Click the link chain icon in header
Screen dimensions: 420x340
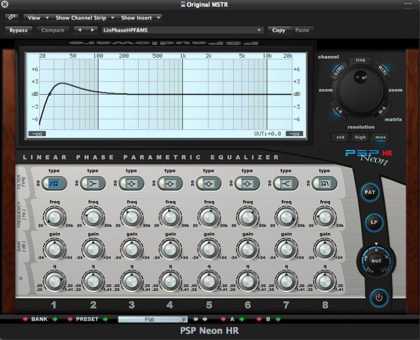pos(11,18)
